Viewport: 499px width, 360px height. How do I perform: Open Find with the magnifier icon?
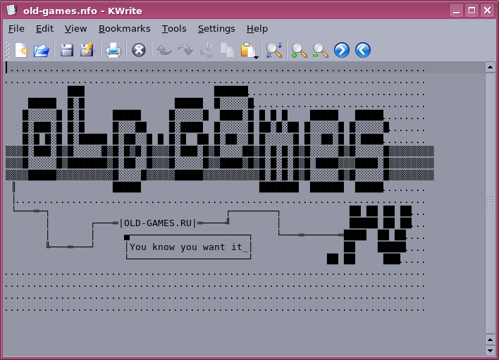tap(273, 50)
